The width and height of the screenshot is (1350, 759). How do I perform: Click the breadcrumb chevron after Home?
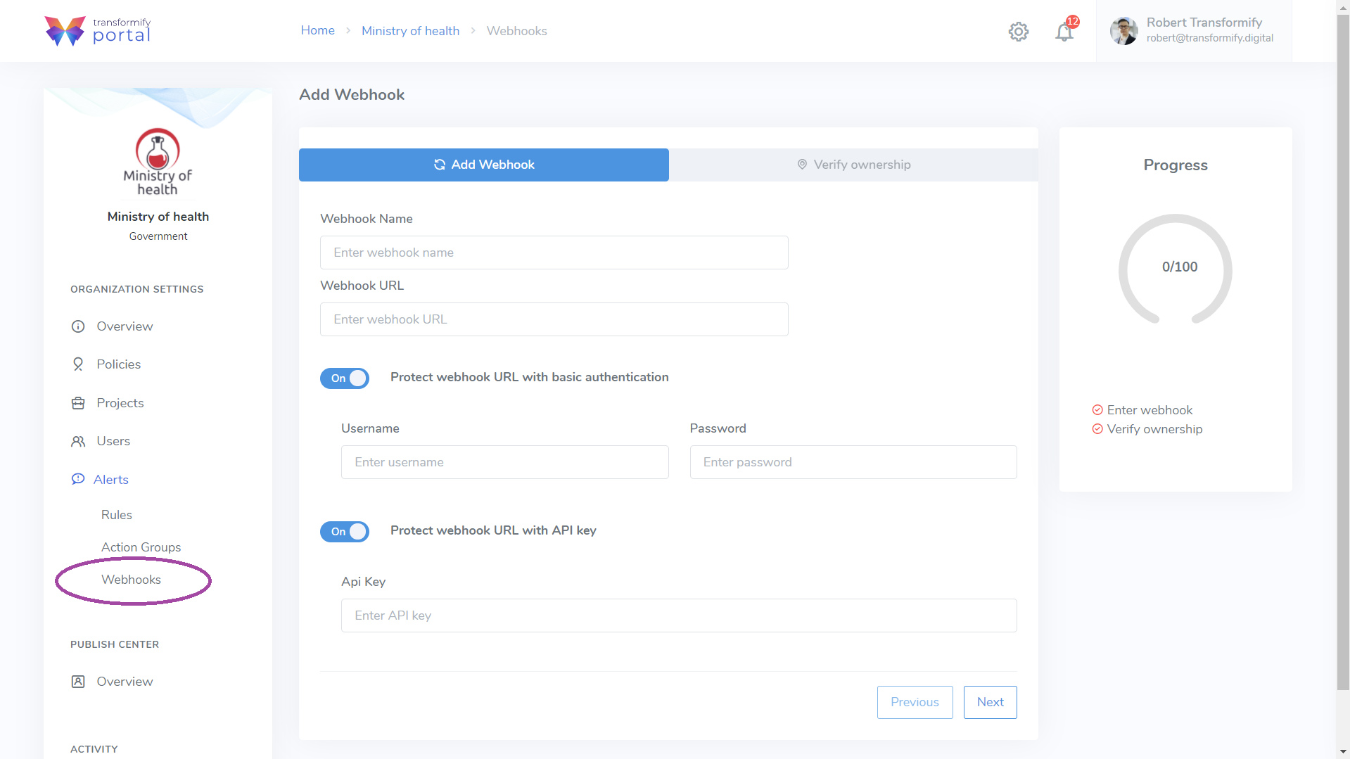[x=348, y=31]
